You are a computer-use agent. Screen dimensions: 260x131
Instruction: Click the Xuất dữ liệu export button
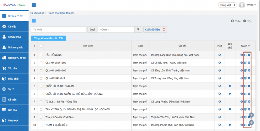coord(152,29)
